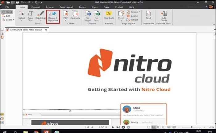Image resolution: width=216 pixels, height=133 pixels.
Task: Switch to continuous page view
Action: [154, 127]
